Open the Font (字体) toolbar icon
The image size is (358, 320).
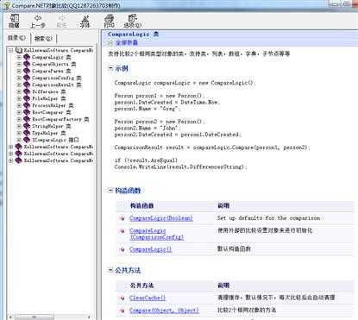[85, 22]
